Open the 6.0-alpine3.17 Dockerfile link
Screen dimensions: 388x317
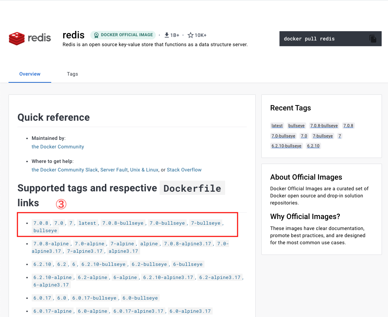click(190, 311)
